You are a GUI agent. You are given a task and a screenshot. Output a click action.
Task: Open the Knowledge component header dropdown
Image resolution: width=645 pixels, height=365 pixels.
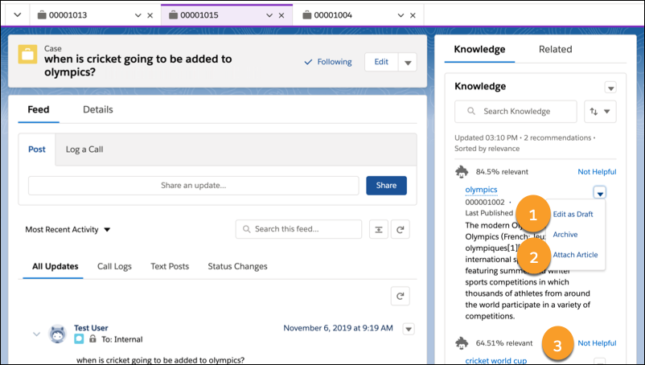click(610, 88)
